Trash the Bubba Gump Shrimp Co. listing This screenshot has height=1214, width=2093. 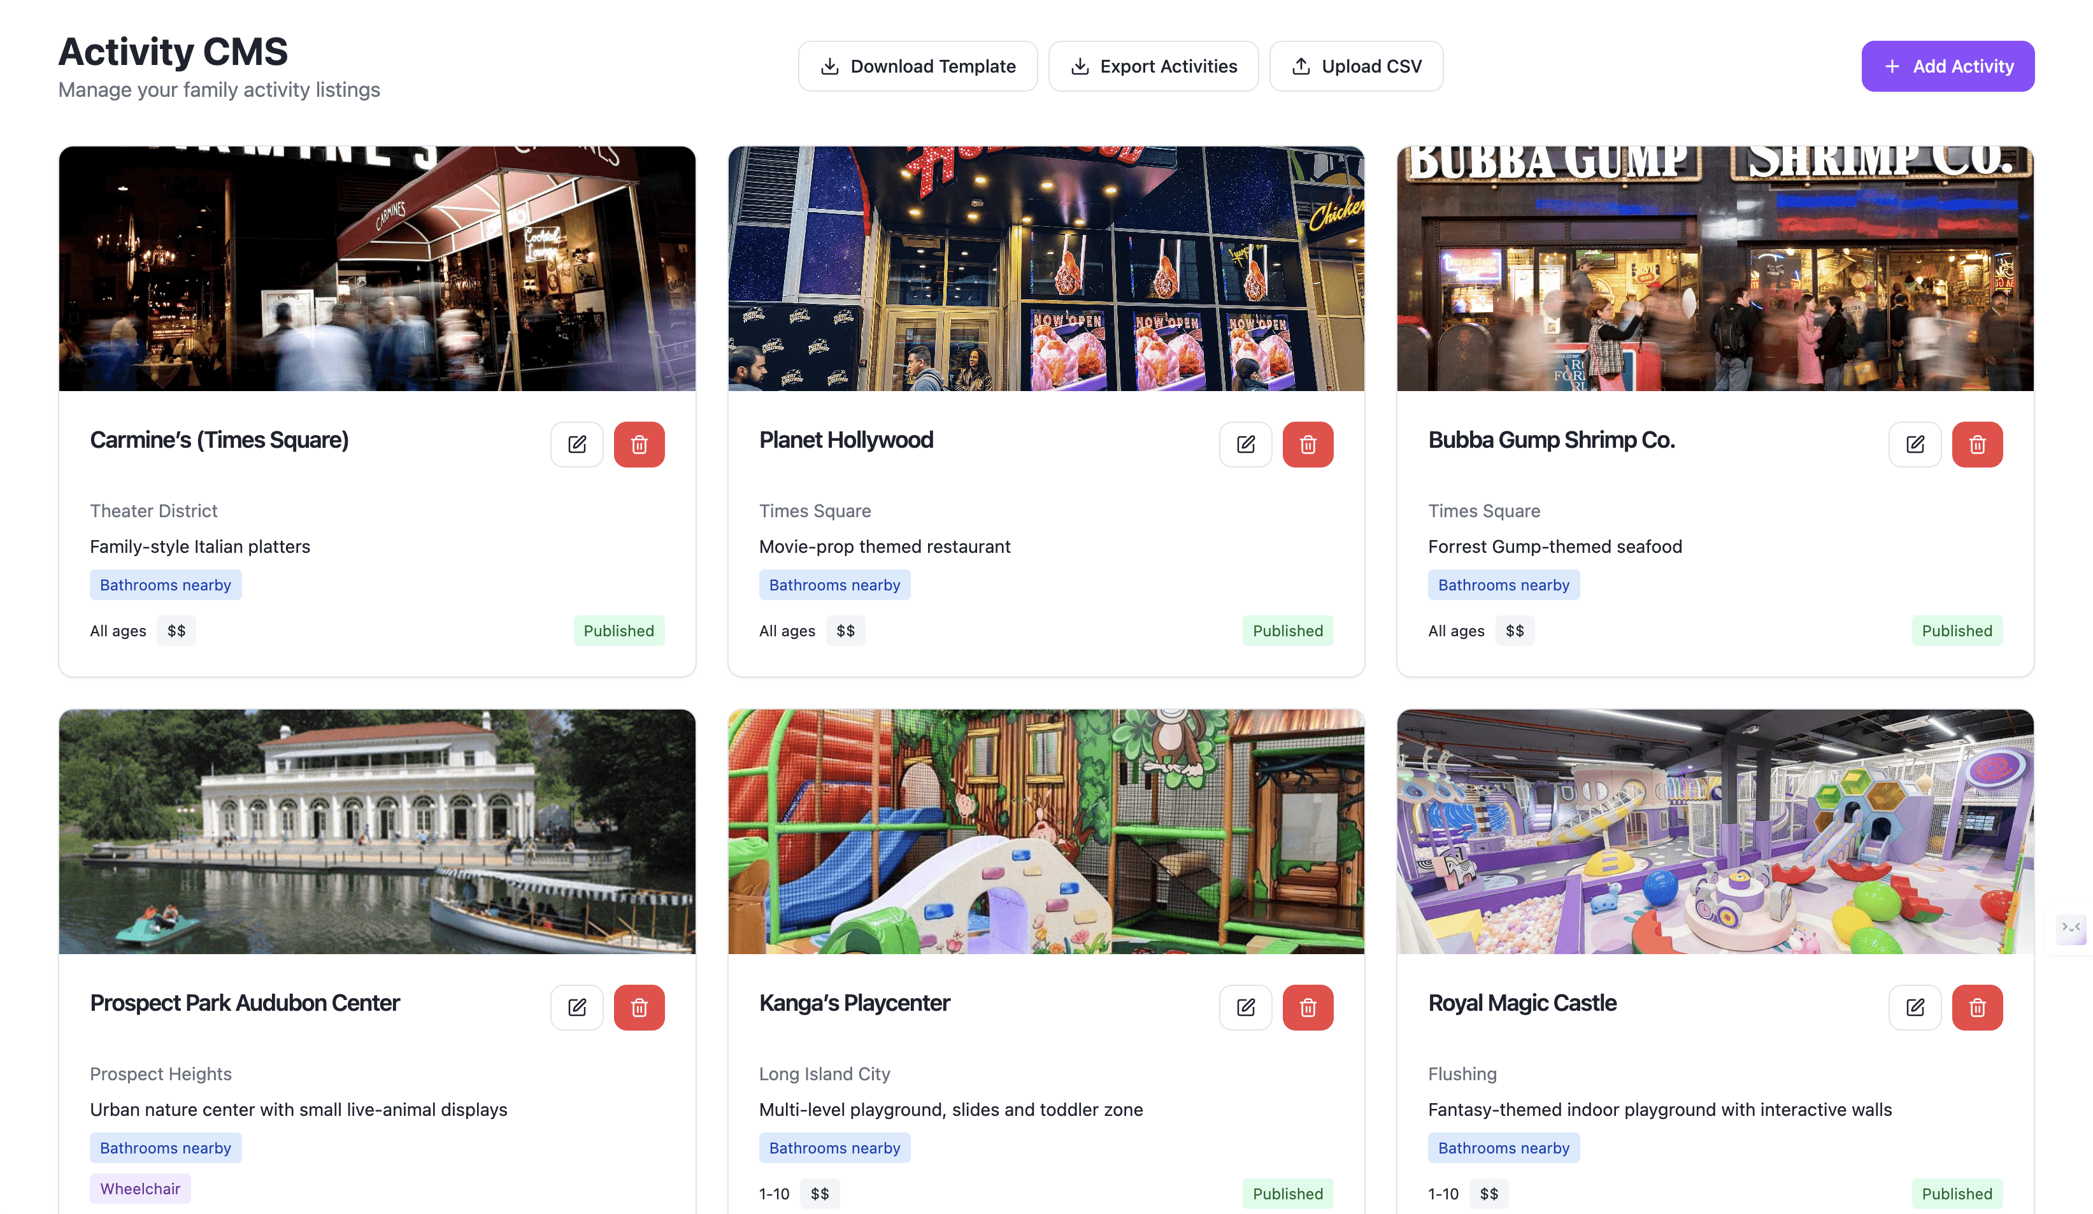click(x=1976, y=444)
